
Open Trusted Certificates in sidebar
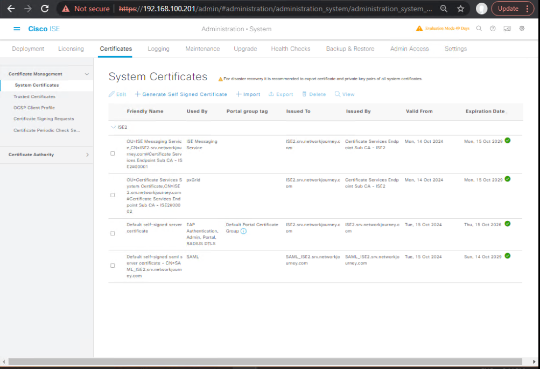pyautogui.click(x=34, y=96)
